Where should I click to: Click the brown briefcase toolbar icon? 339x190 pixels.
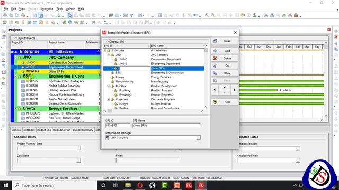tap(296, 15)
